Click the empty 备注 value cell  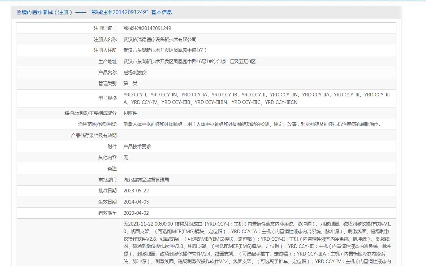click(258, 169)
